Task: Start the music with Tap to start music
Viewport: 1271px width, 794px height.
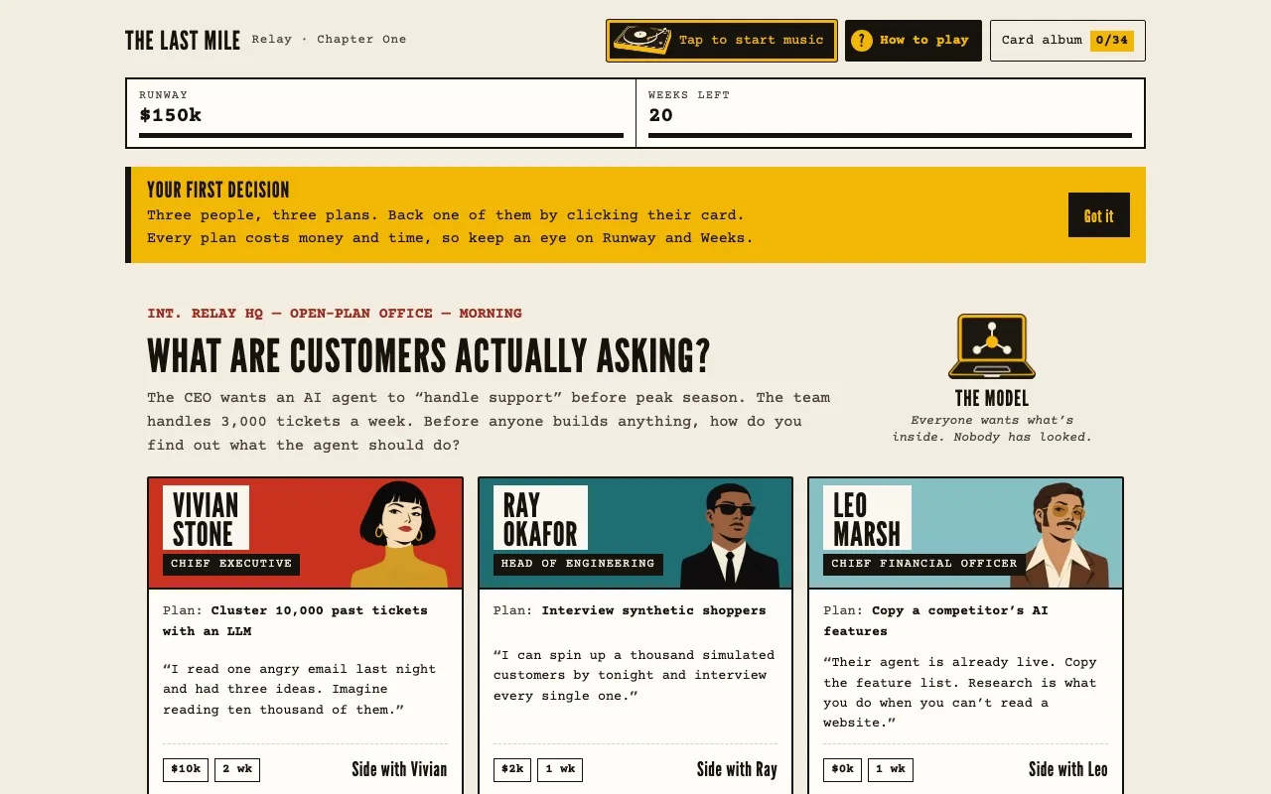Action: click(722, 41)
